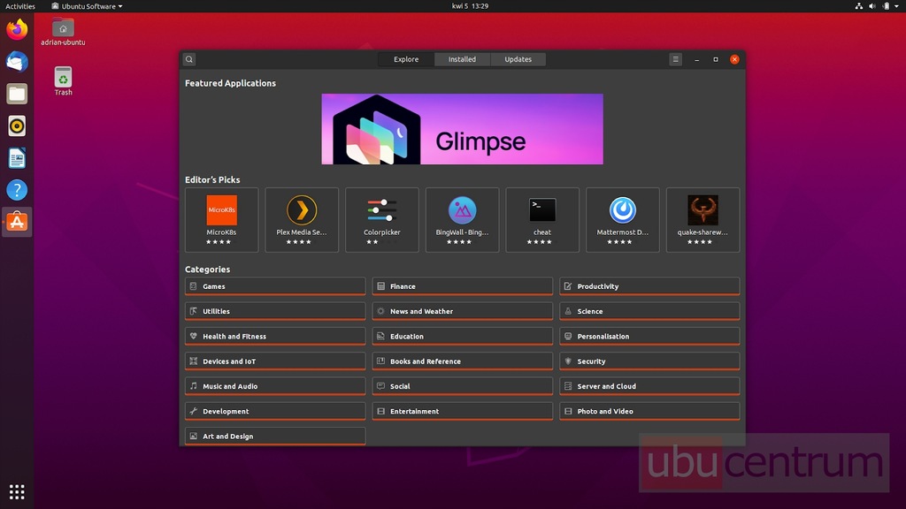906x509 pixels.
Task: Open the clock and calendar panel
Action: pyautogui.click(x=470, y=6)
